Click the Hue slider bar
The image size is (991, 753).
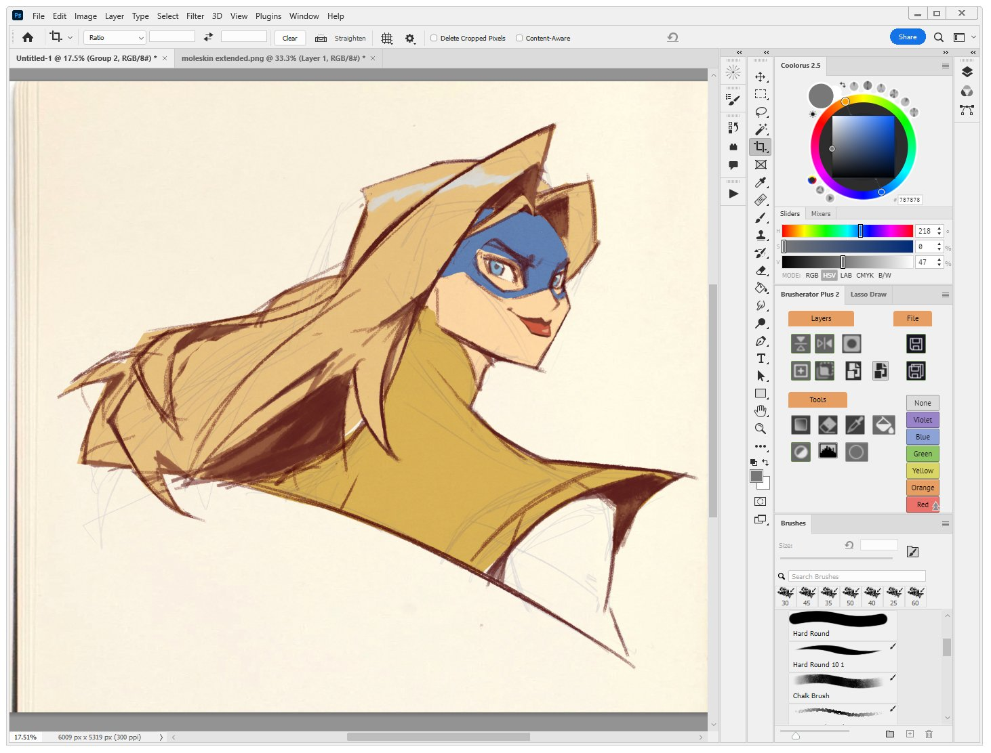(x=847, y=231)
